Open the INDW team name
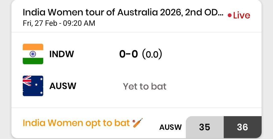This screenshot has width=273, height=139. point(62,54)
